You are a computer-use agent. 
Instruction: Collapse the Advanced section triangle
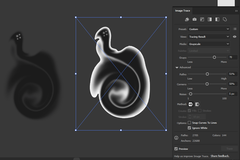tap(177, 67)
